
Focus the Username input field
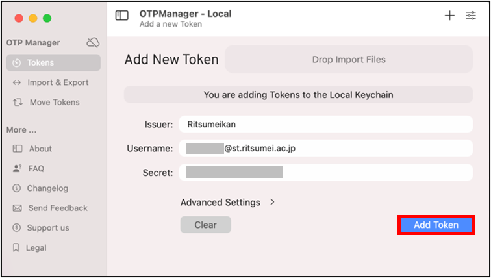point(326,148)
